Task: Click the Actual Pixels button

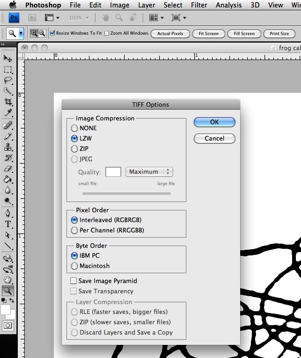Action: (x=170, y=34)
